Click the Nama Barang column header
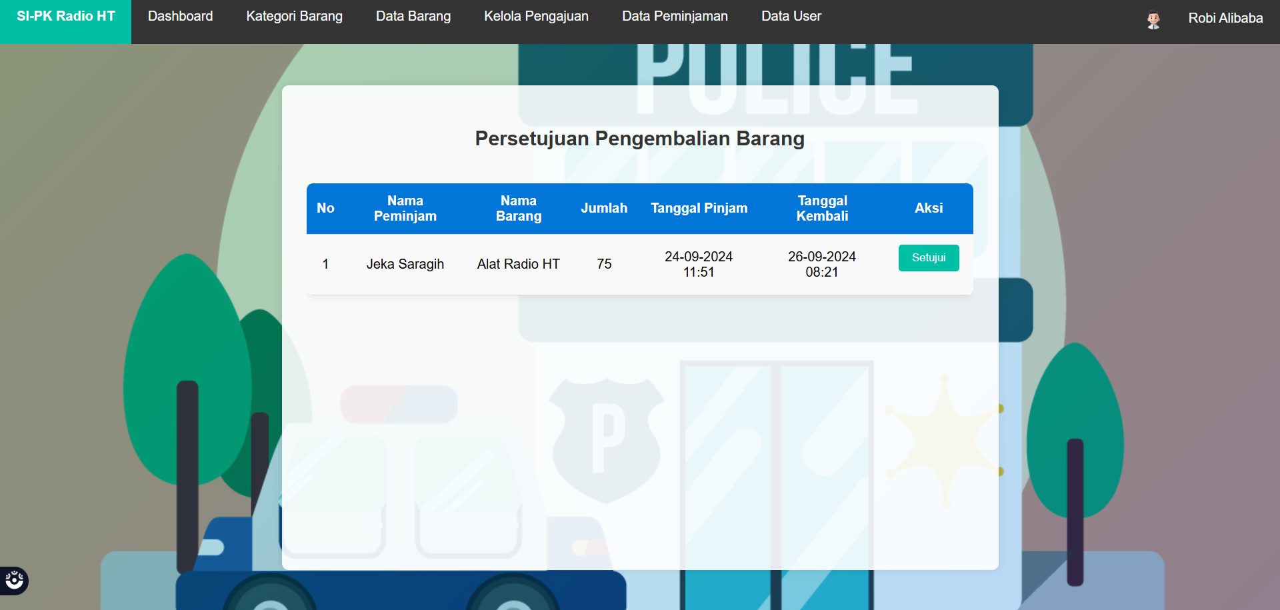 [x=519, y=209]
